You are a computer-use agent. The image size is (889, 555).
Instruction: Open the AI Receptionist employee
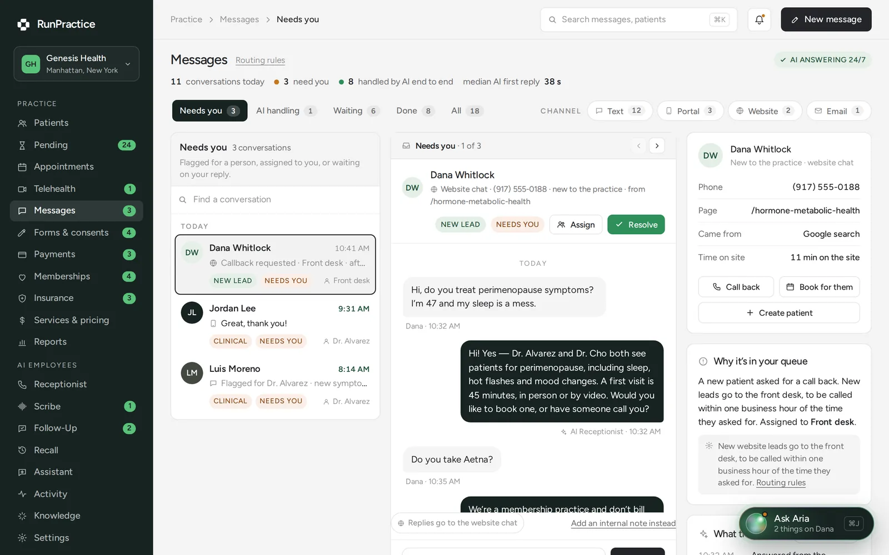pos(77,385)
